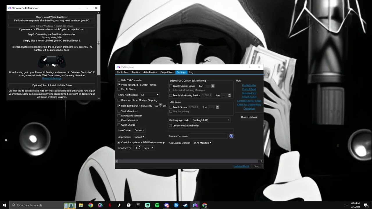Click the green Streamlabs icon in the taskbar

[148, 205]
